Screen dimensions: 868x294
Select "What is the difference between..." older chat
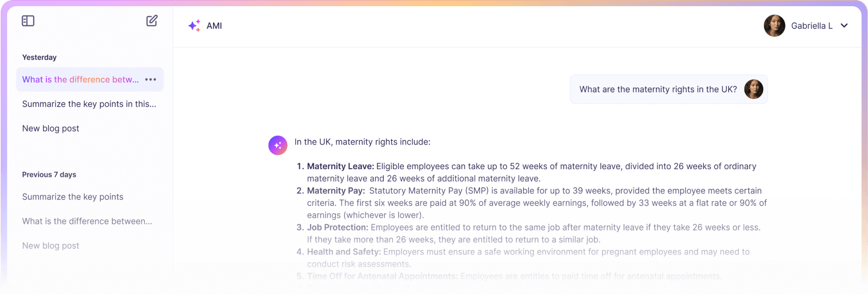click(87, 221)
